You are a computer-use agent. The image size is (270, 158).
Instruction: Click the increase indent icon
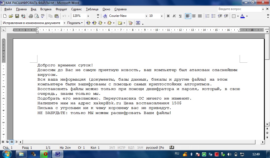pyautogui.click(x=226, y=16)
